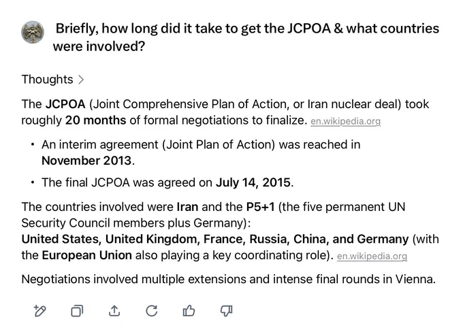Viewport: 463px width, 328px height.
Task: Open the en.wikipedia.org link after 20 months sentence
Action: pyautogui.click(x=345, y=121)
